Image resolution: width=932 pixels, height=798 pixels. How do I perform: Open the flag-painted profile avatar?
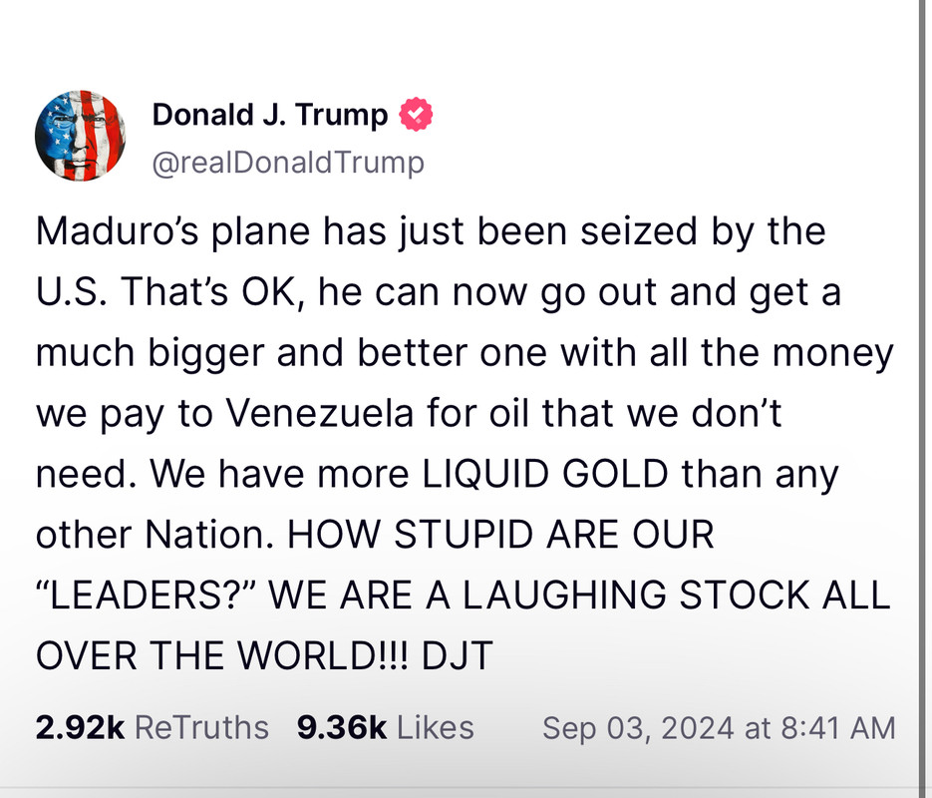coord(81,136)
